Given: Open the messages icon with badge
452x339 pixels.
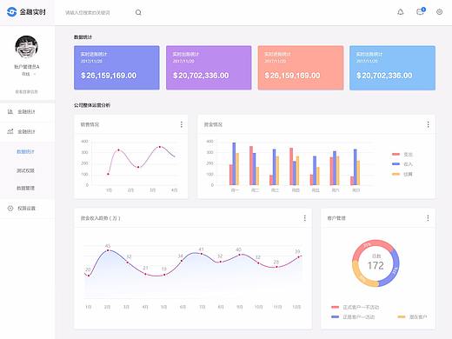Looking at the screenshot, I should click(x=421, y=11).
